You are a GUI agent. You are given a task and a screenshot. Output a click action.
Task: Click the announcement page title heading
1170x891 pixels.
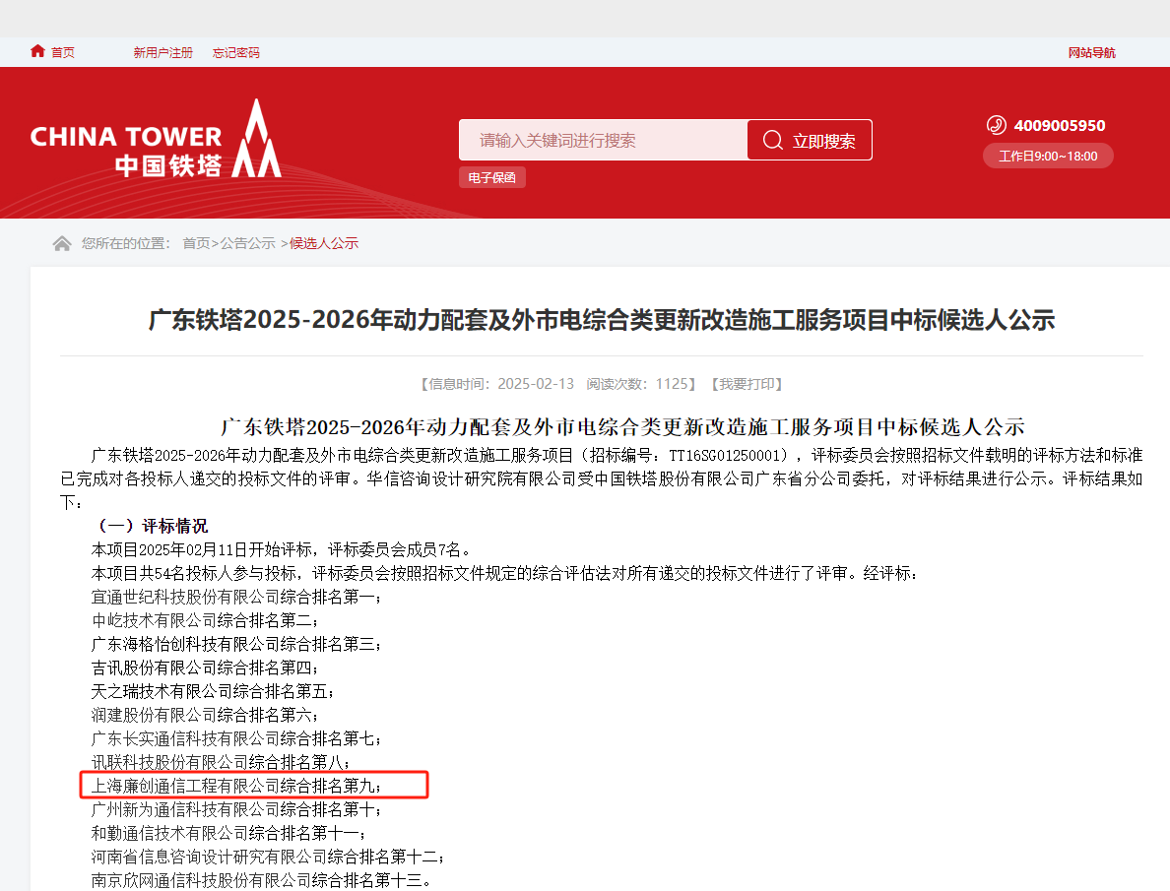(601, 320)
